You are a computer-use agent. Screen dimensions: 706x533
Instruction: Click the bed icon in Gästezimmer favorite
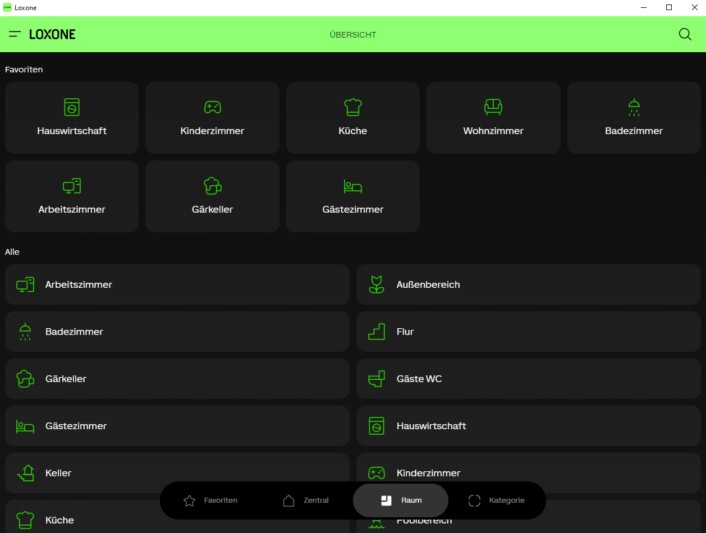click(x=353, y=186)
